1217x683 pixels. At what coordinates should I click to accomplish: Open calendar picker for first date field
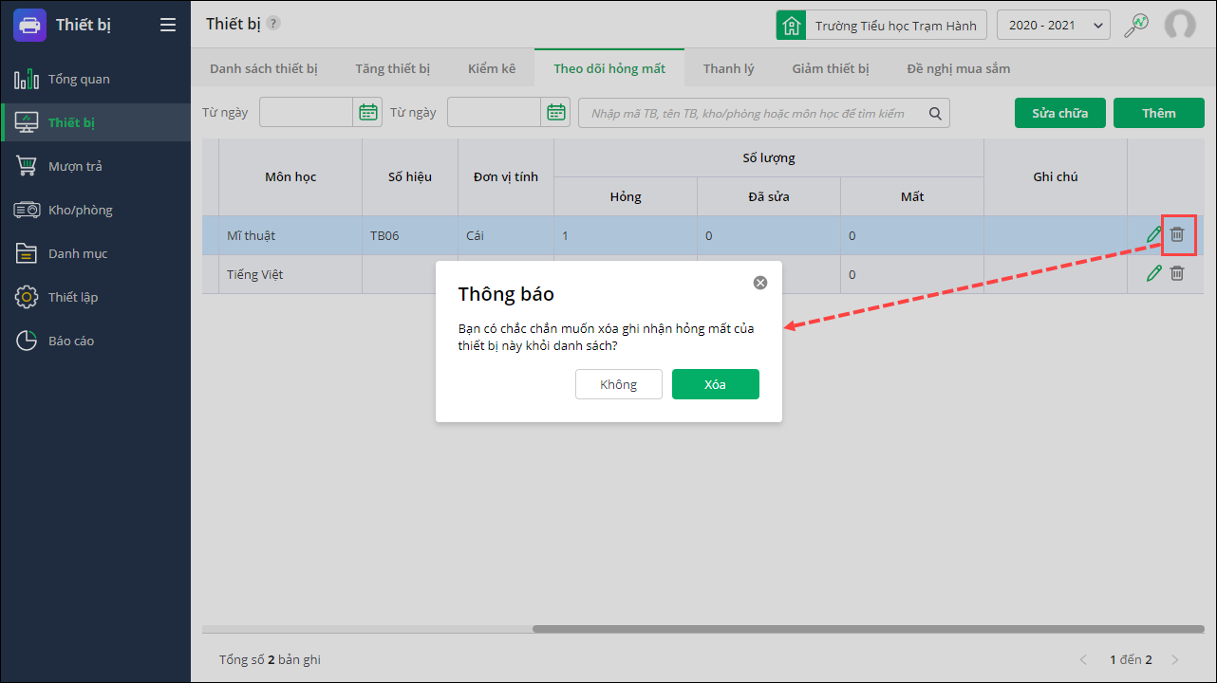(x=368, y=113)
